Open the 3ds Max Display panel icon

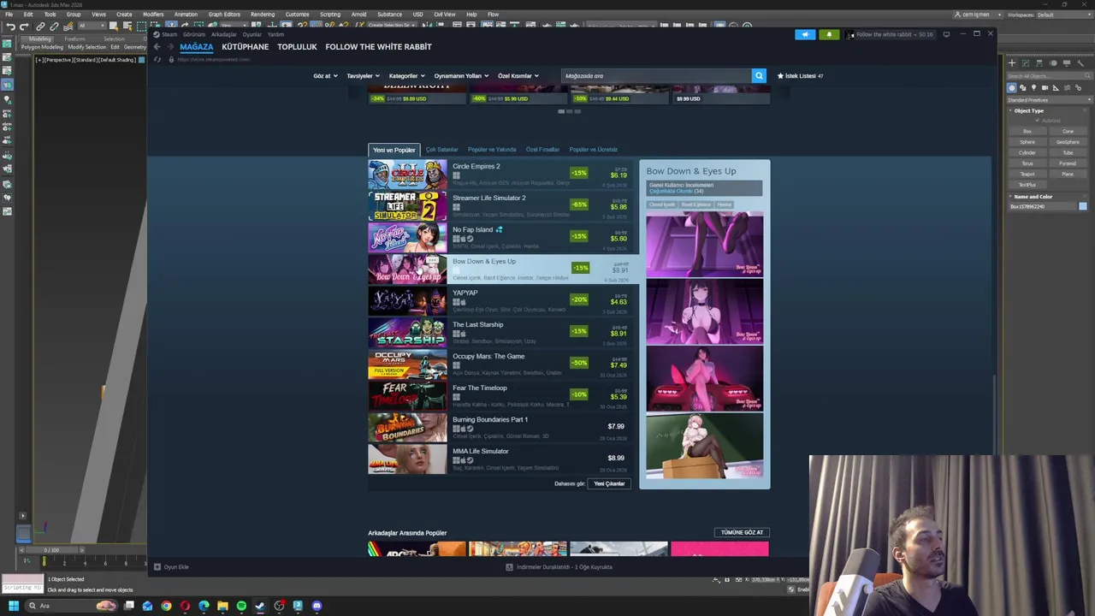click(1067, 62)
